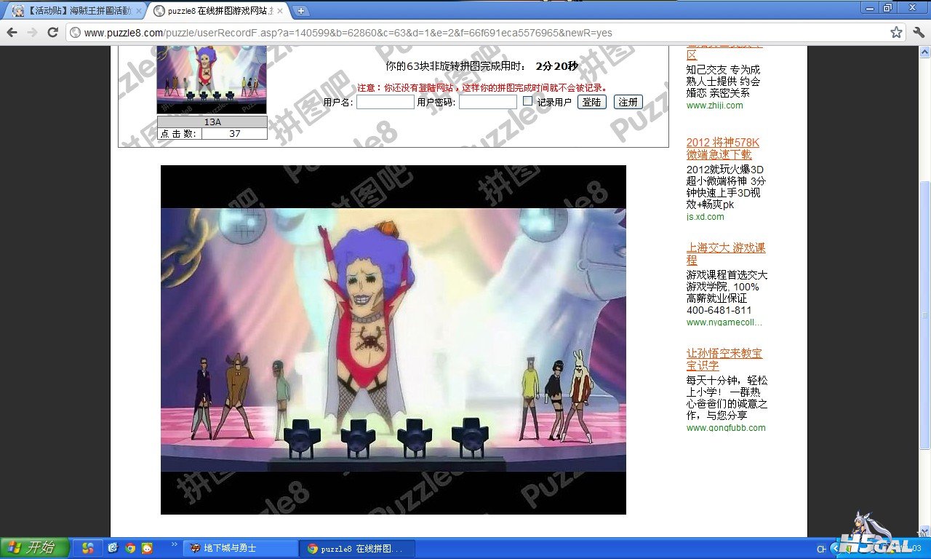Screen dimensions: 931x559
Task: Close the puzzle8 tab
Action: point(280,11)
